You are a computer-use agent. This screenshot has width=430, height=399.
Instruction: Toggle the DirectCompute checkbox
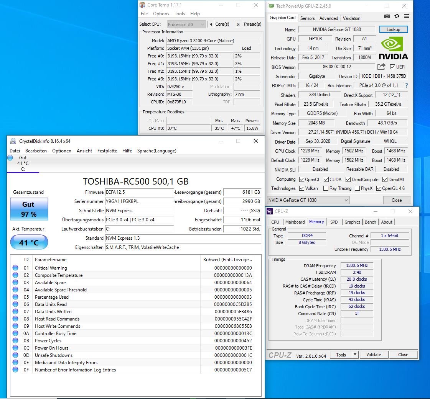348,179
